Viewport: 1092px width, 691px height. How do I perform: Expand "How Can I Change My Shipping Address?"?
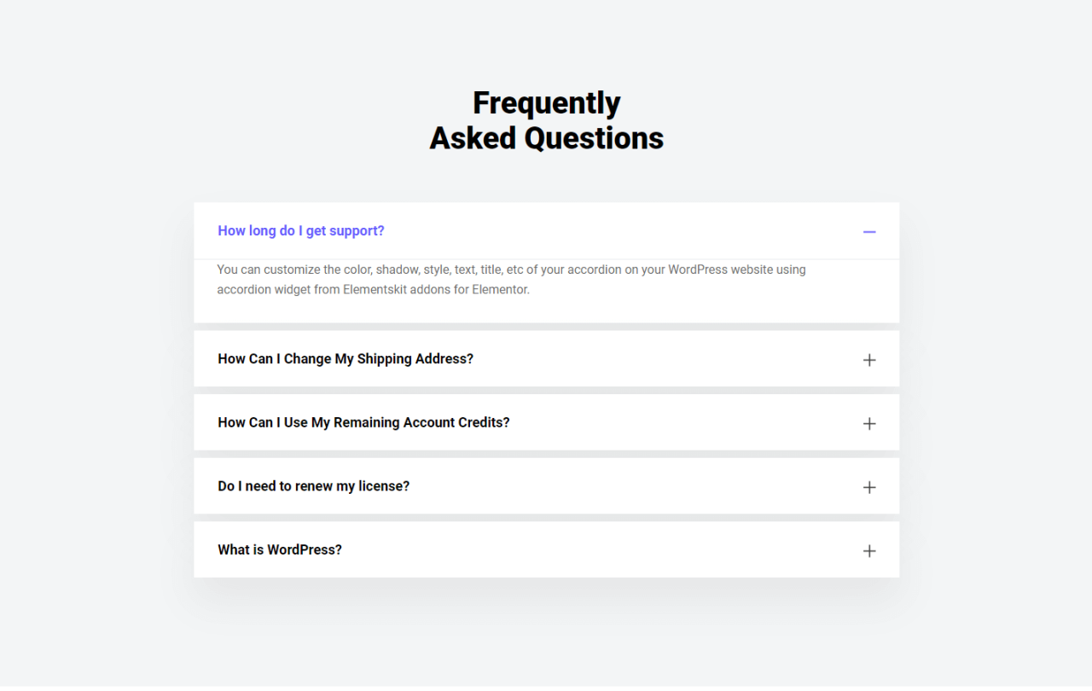346,359
